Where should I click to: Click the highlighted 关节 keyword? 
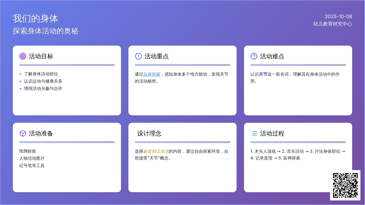click(263, 74)
